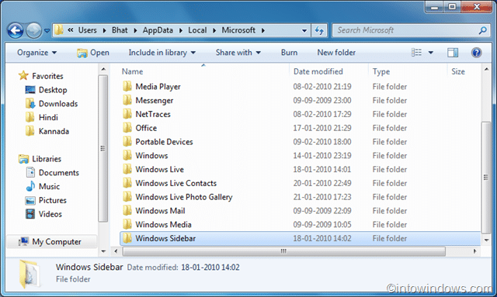Select the Windows Live folder icon
This screenshot has height=297, width=497.
127,169
